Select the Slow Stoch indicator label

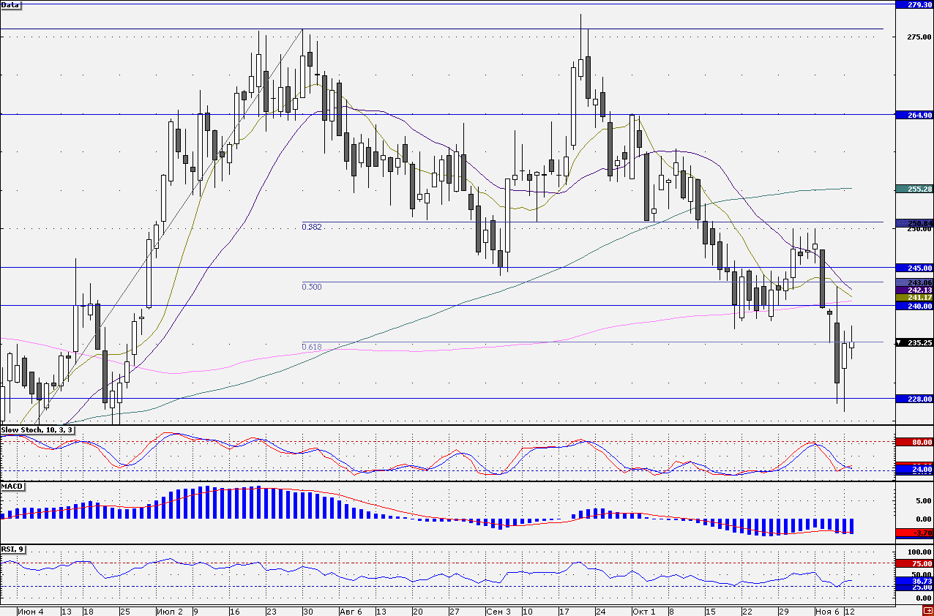pos(37,429)
